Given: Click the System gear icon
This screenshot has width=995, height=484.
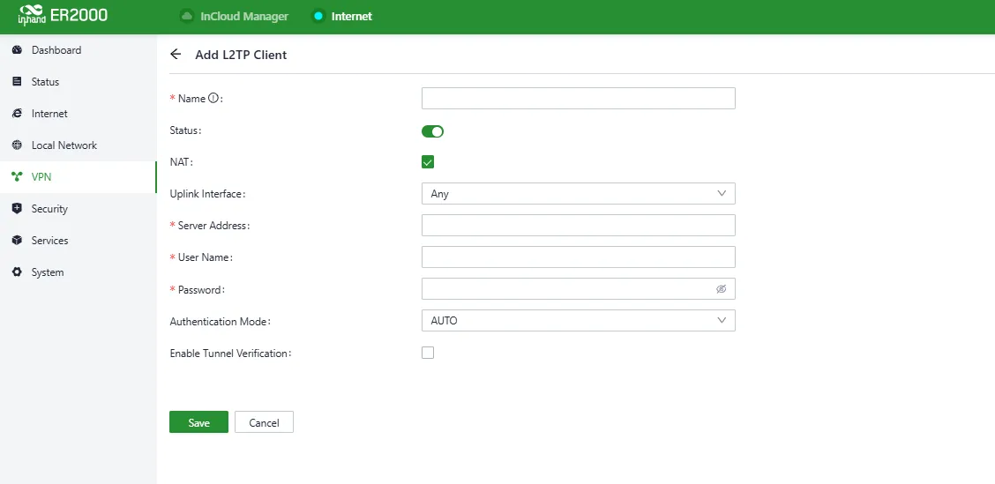Looking at the screenshot, I should [x=17, y=272].
